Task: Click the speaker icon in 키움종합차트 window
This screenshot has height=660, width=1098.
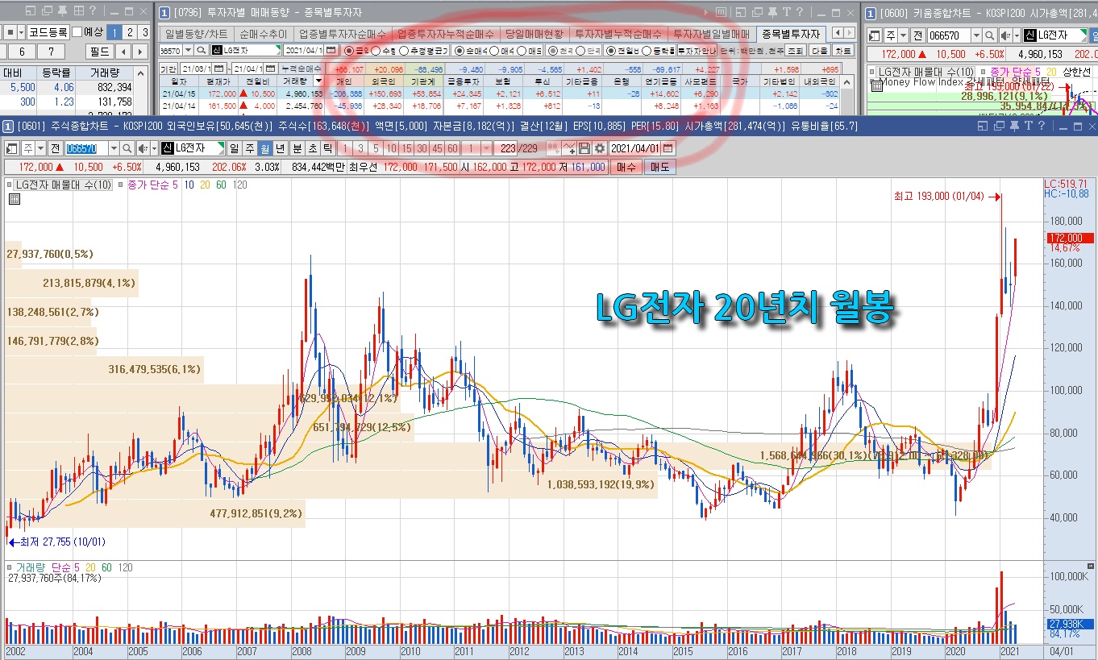Action: point(1005,35)
